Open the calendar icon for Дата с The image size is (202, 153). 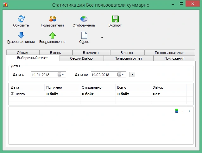(59, 74)
